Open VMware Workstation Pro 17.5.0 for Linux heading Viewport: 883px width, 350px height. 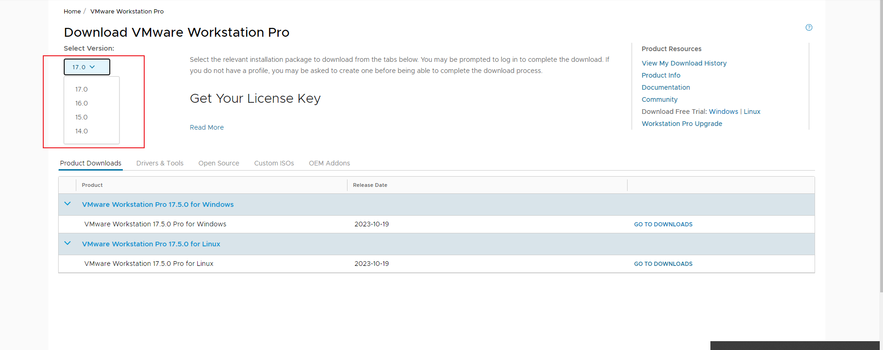(x=151, y=244)
